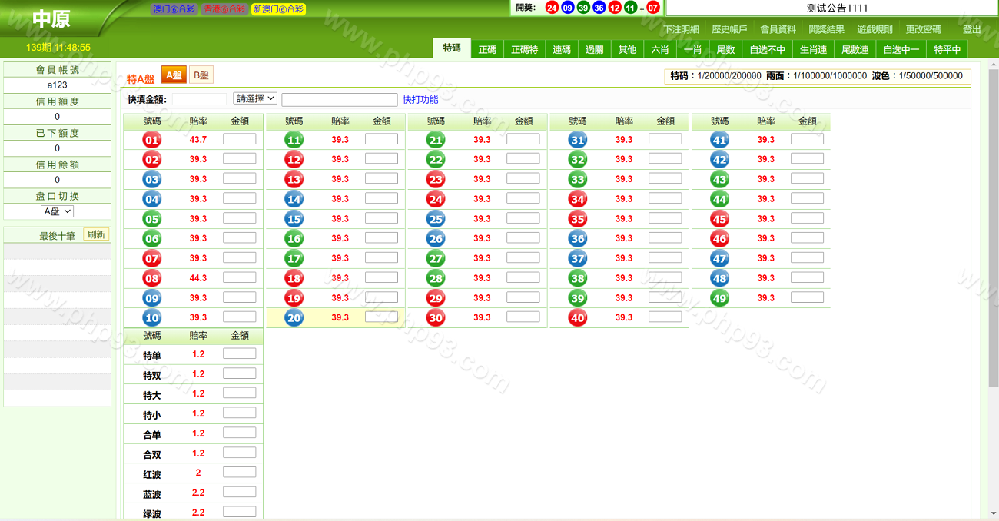Switch to the A盤 board button

174,75
